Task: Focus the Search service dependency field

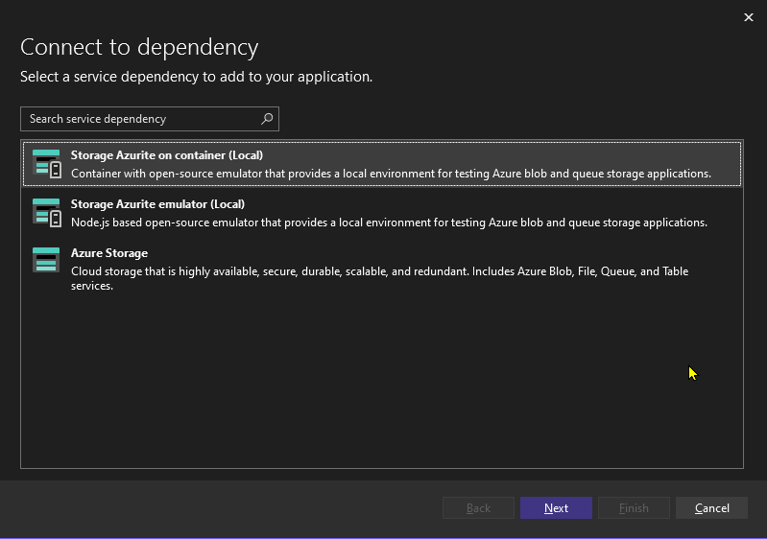Action: (x=150, y=119)
